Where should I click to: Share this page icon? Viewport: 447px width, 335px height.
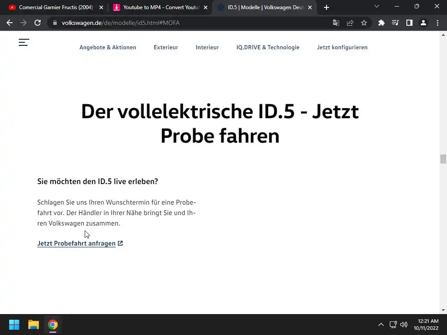(350, 23)
